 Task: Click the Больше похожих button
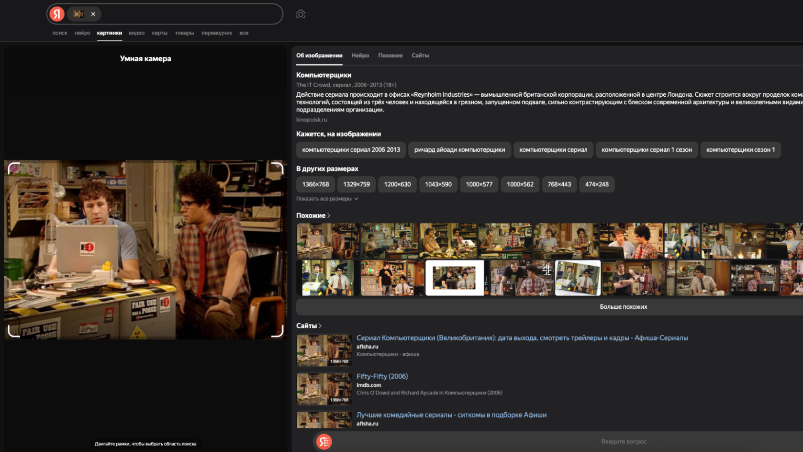(x=623, y=307)
